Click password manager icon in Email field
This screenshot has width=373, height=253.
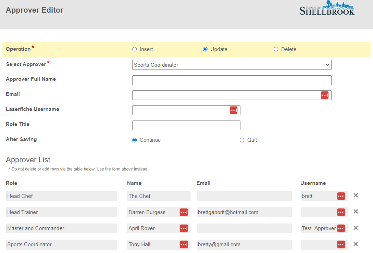point(324,95)
